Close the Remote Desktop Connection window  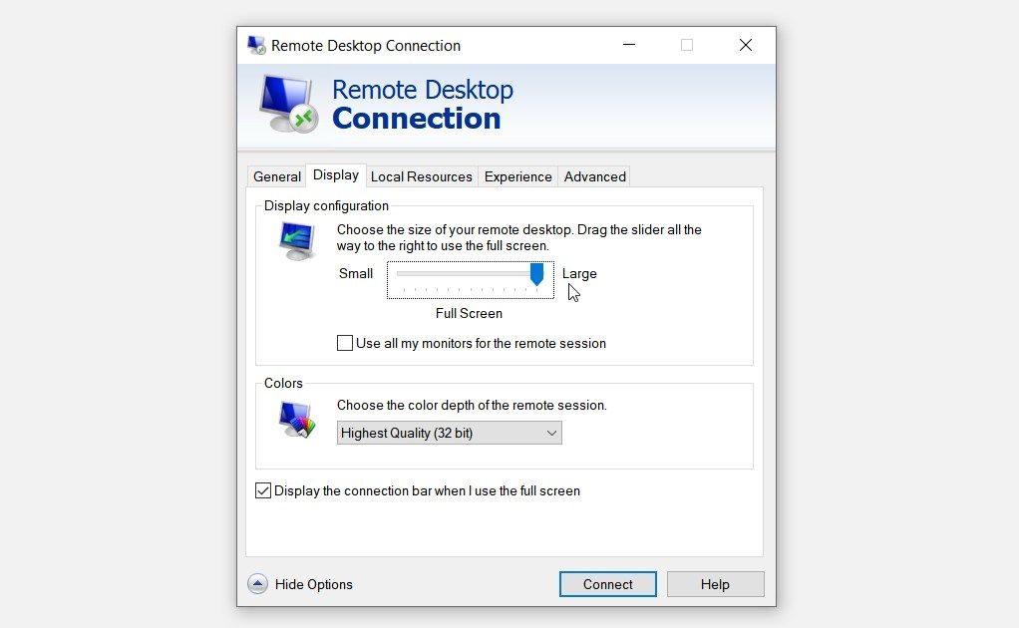coord(746,45)
